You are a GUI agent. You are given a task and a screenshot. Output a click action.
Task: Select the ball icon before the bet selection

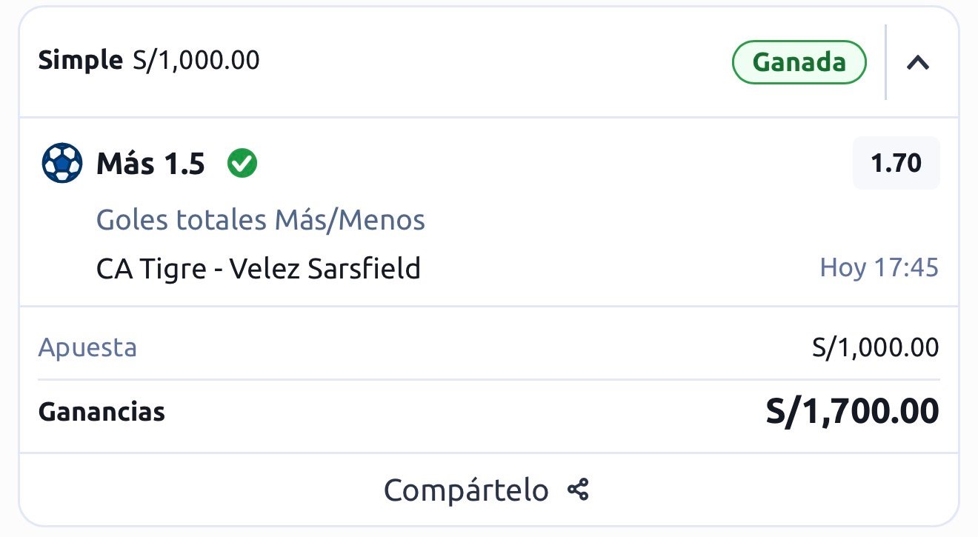[62, 163]
